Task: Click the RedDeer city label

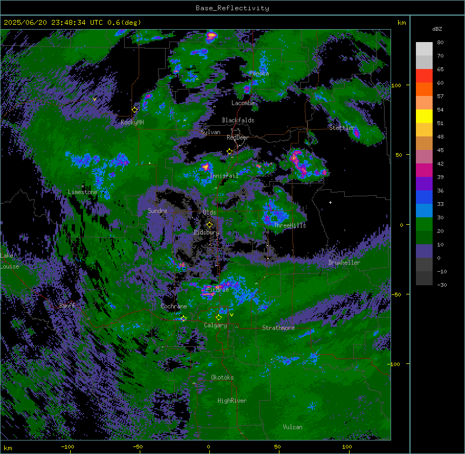Action: click(x=237, y=137)
